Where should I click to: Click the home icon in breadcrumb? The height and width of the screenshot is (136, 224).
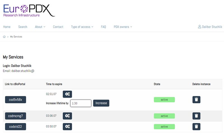[4, 37]
